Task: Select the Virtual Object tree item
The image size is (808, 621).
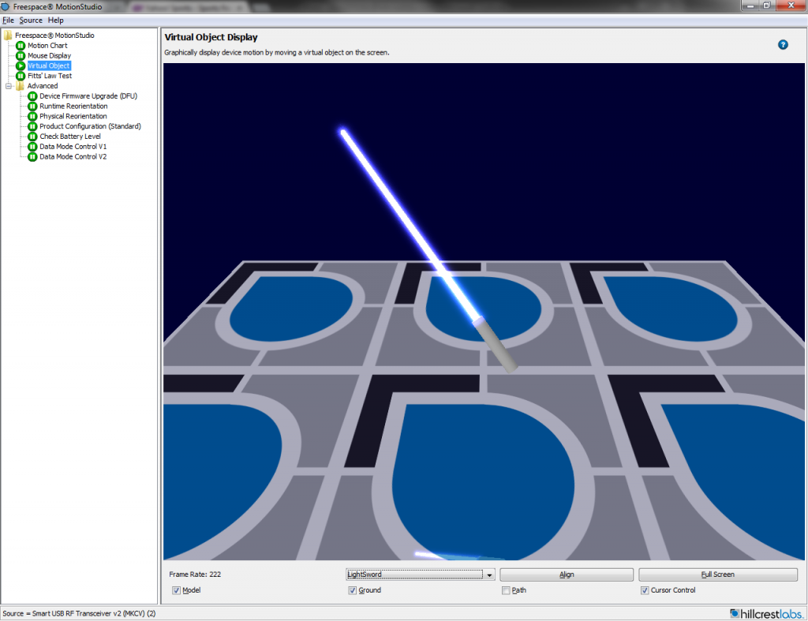Action: coord(49,65)
